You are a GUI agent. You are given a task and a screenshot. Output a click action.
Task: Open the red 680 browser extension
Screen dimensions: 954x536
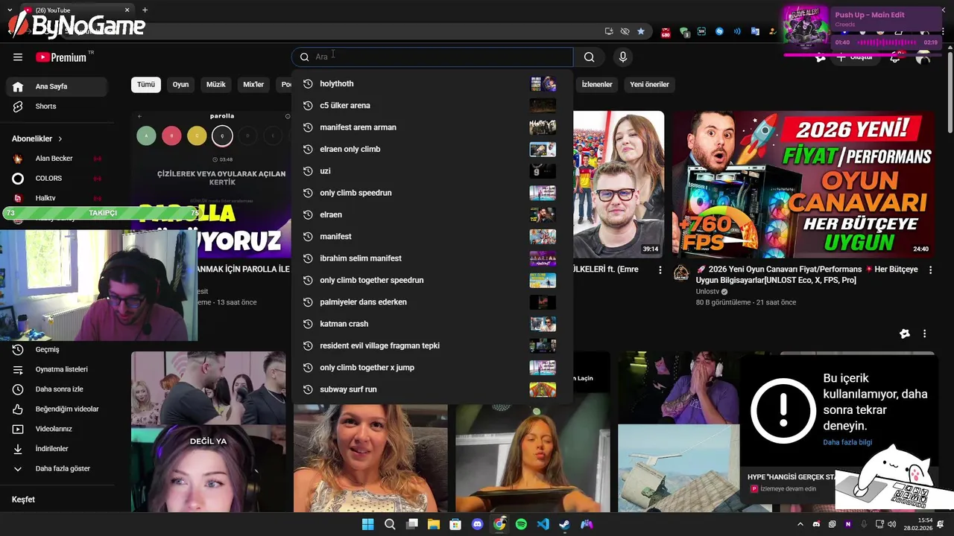pos(666,32)
